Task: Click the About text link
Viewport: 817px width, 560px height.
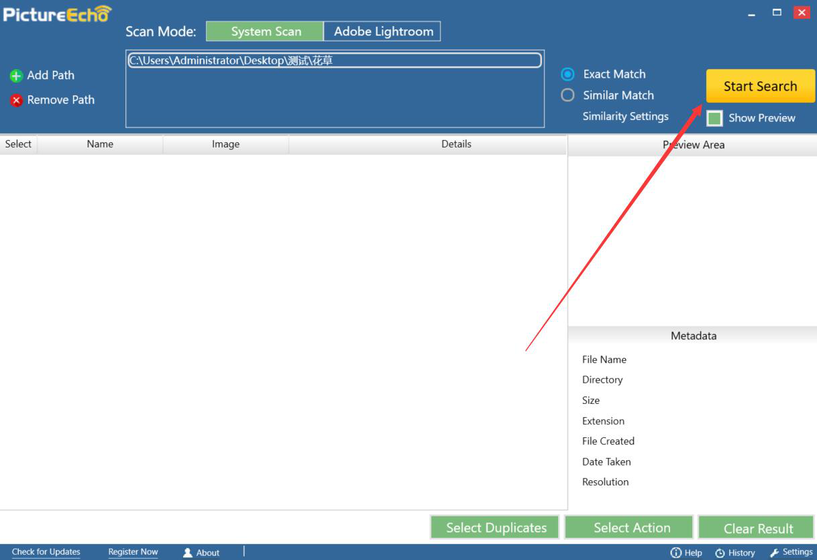Action: [x=208, y=553]
